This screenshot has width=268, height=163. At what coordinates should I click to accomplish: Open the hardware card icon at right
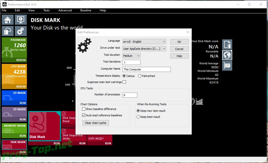tap(227, 66)
